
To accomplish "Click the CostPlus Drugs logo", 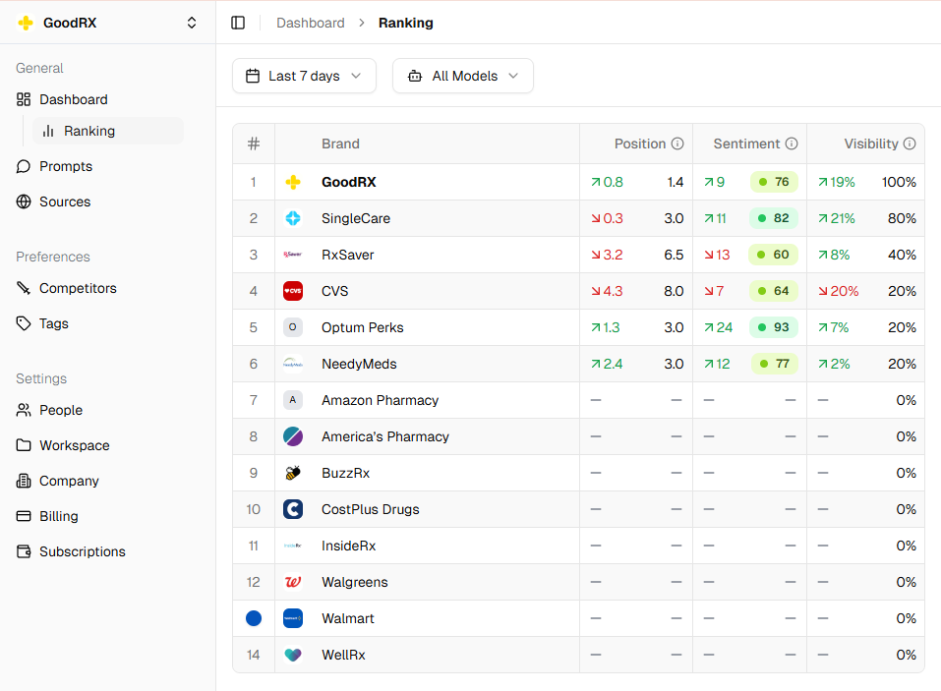I will coord(293,509).
